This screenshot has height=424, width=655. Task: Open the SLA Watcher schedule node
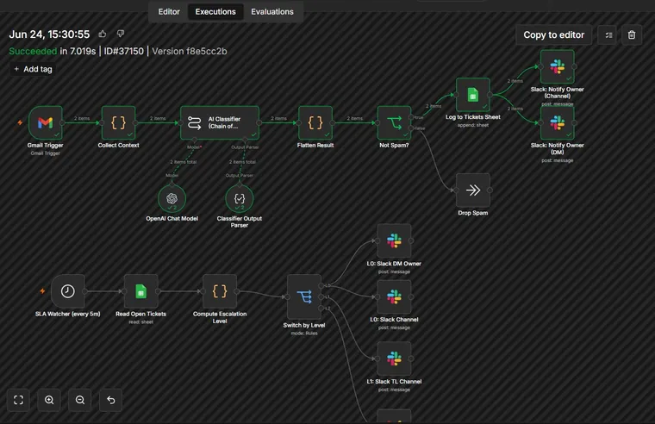point(68,291)
